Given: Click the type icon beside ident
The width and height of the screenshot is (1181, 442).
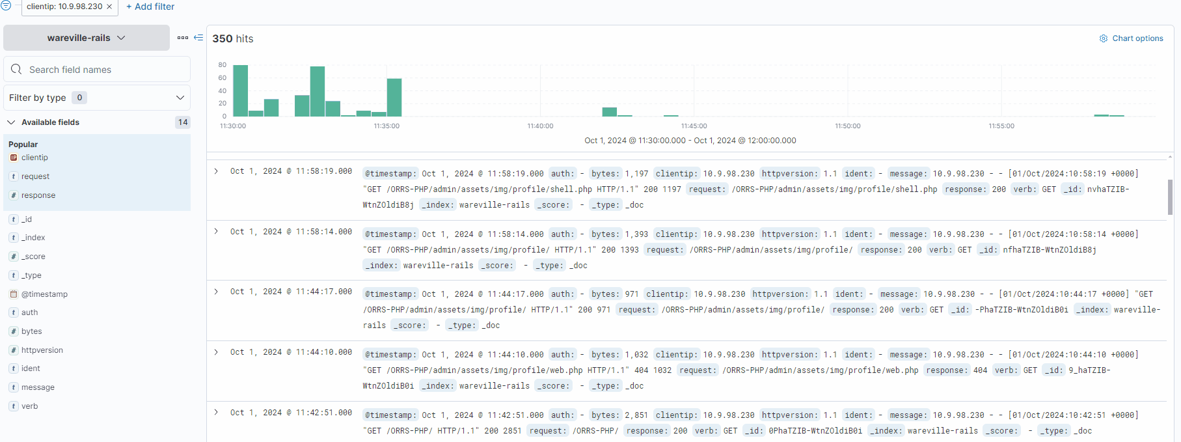Looking at the screenshot, I should point(14,368).
